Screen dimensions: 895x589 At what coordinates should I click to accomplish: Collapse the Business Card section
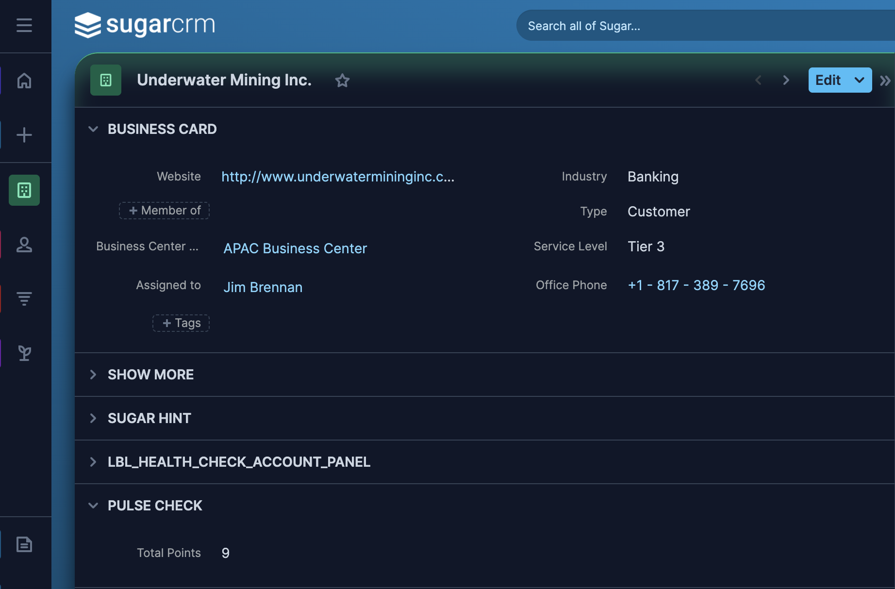[x=93, y=129]
